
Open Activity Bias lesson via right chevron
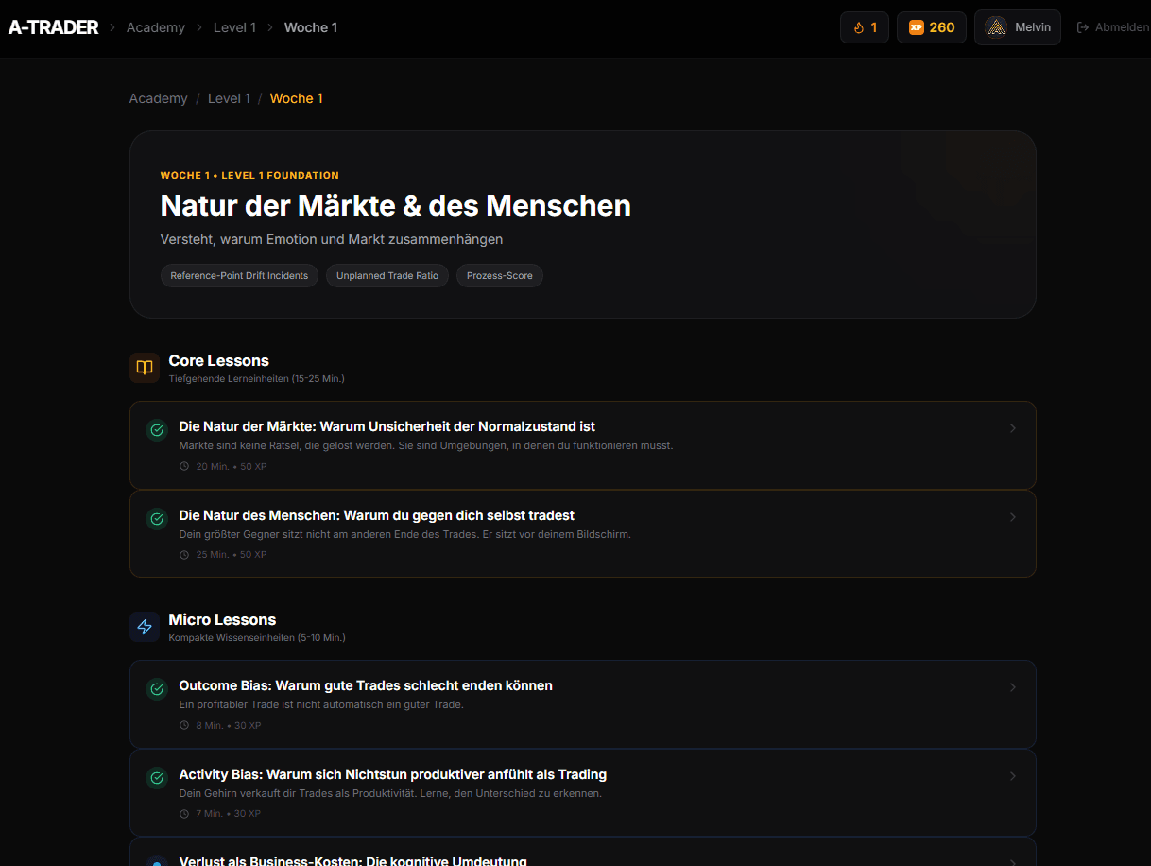point(1012,776)
